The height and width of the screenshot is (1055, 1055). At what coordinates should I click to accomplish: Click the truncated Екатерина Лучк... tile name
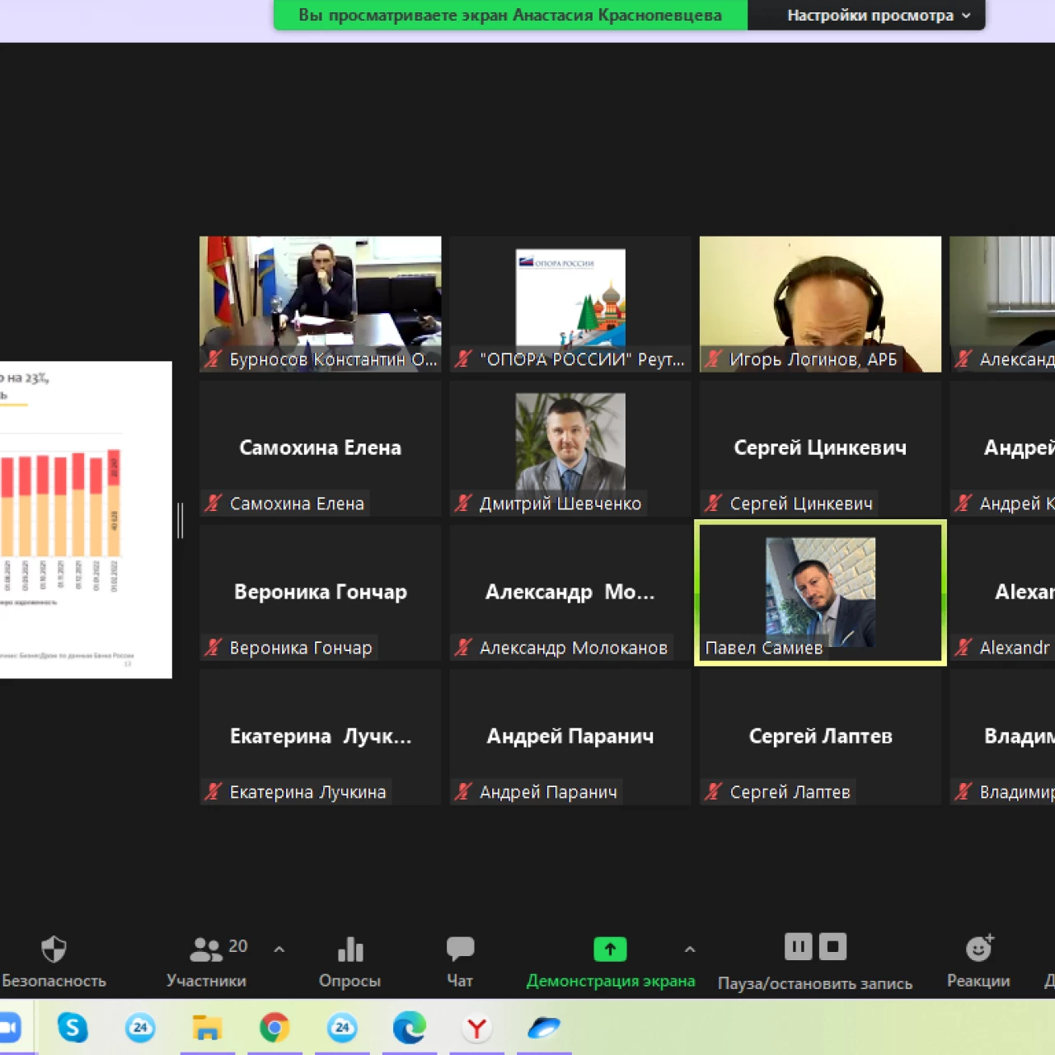321,736
